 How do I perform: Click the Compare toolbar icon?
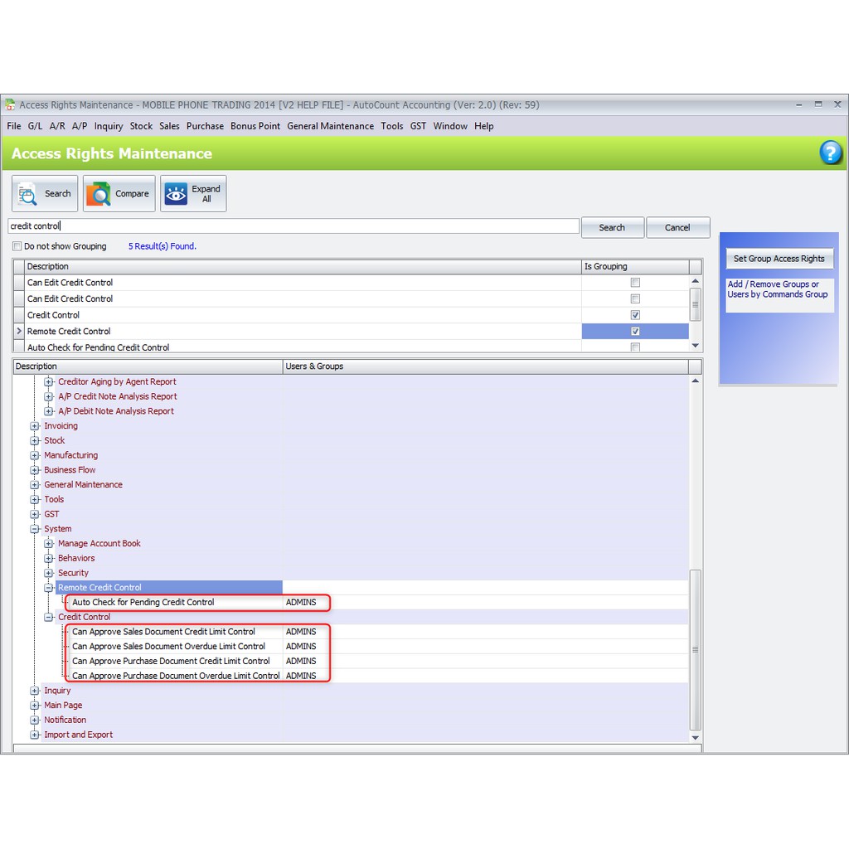(x=99, y=194)
